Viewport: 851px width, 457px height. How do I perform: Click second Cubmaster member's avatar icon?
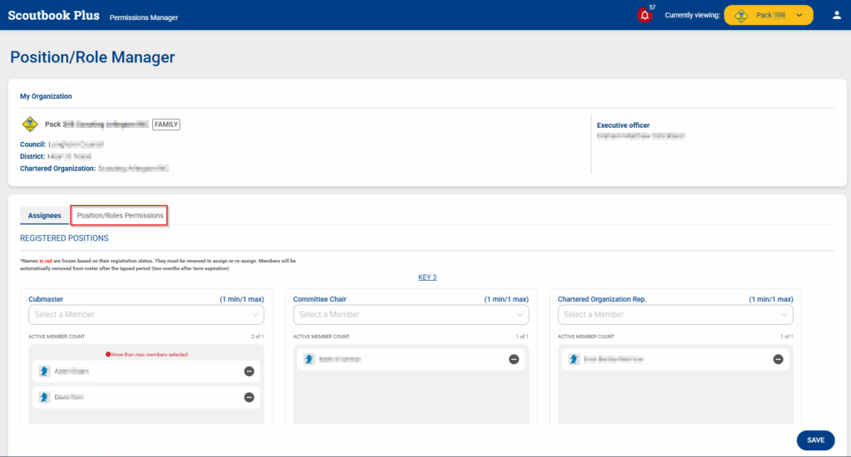point(44,397)
